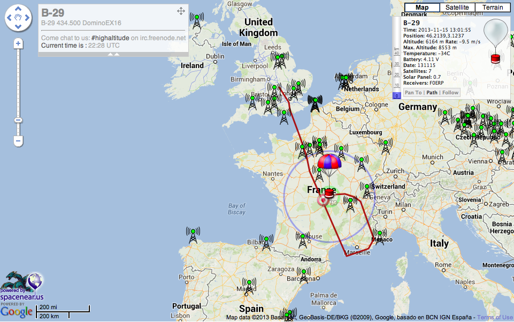Switch to Satellite view

click(457, 7)
